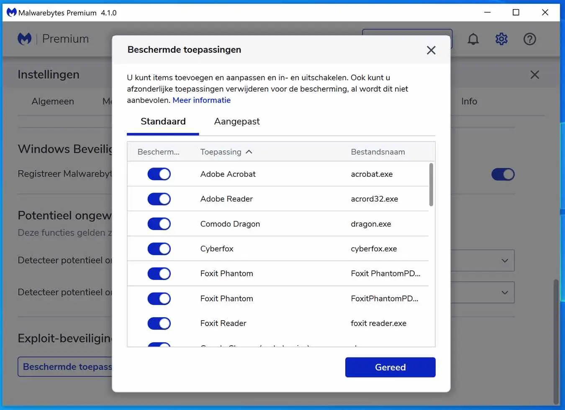Select the Cyberfox application name
The height and width of the screenshot is (410, 565).
click(x=217, y=249)
